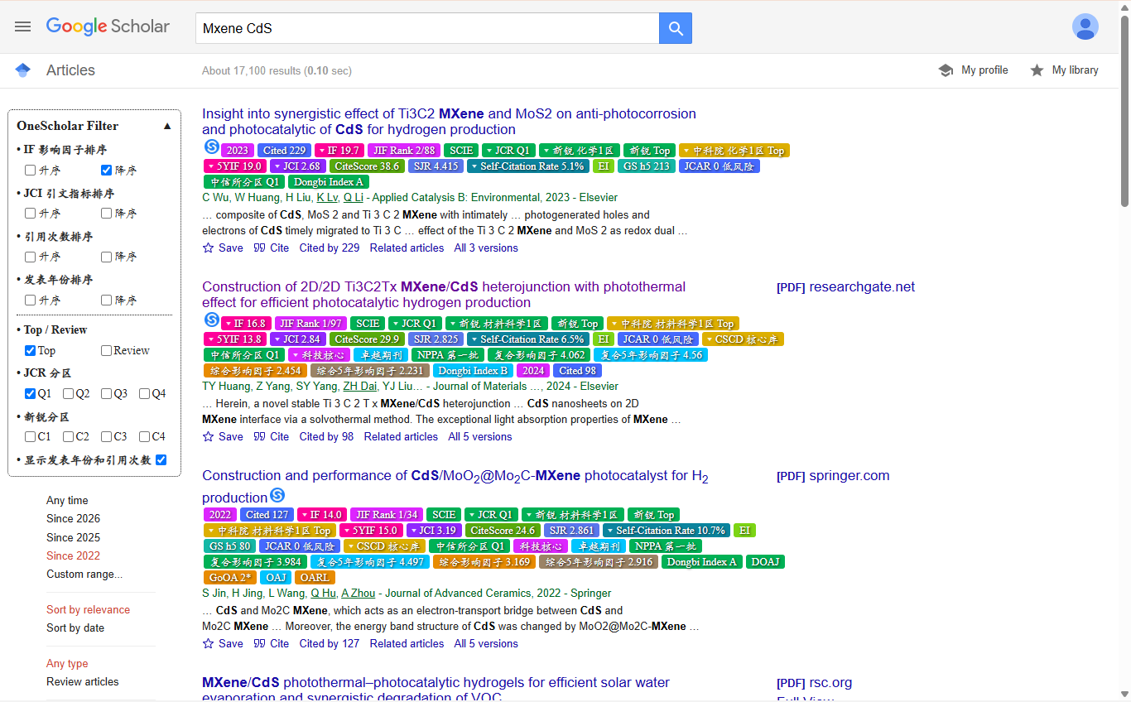The width and height of the screenshot is (1131, 702).
Task: Open the Cited by 229 link
Action: (x=330, y=248)
